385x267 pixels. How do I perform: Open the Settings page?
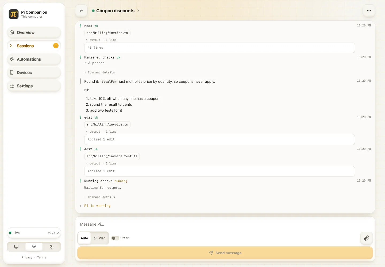(34, 86)
